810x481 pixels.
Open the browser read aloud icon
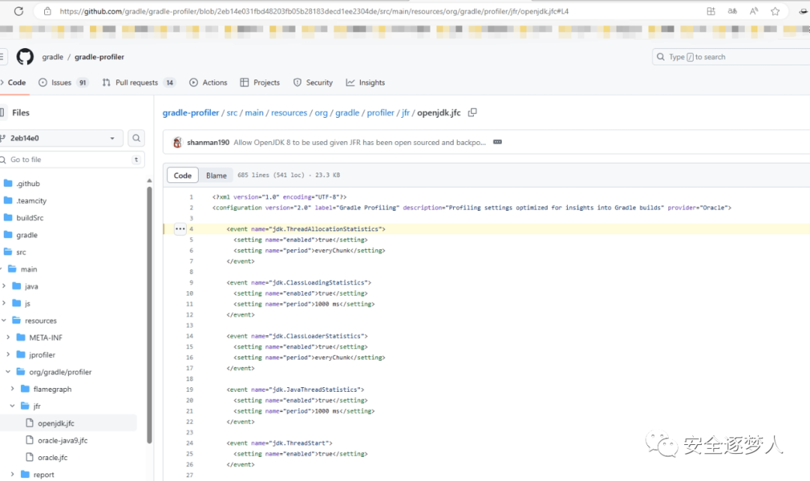pyautogui.click(x=754, y=11)
